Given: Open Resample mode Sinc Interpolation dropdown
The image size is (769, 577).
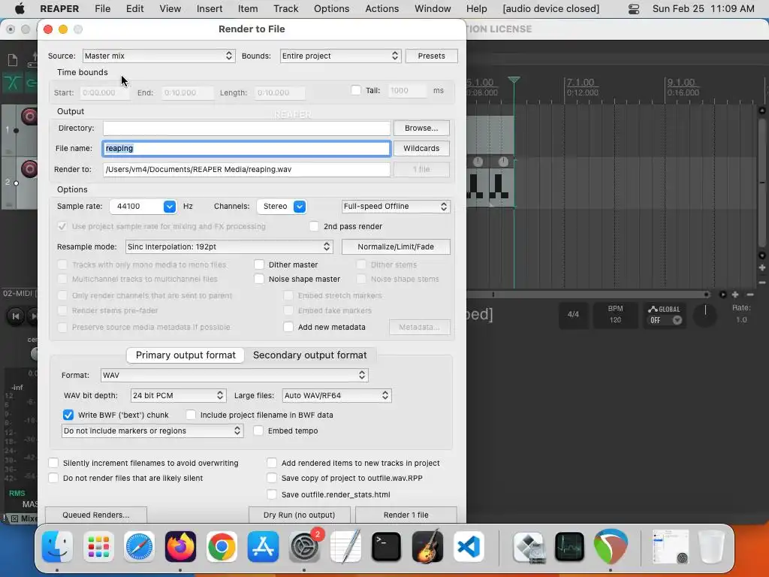Looking at the screenshot, I should [229, 246].
